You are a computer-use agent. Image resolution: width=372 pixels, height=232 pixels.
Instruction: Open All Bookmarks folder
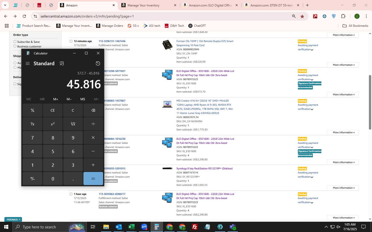(x=355, y=26)
